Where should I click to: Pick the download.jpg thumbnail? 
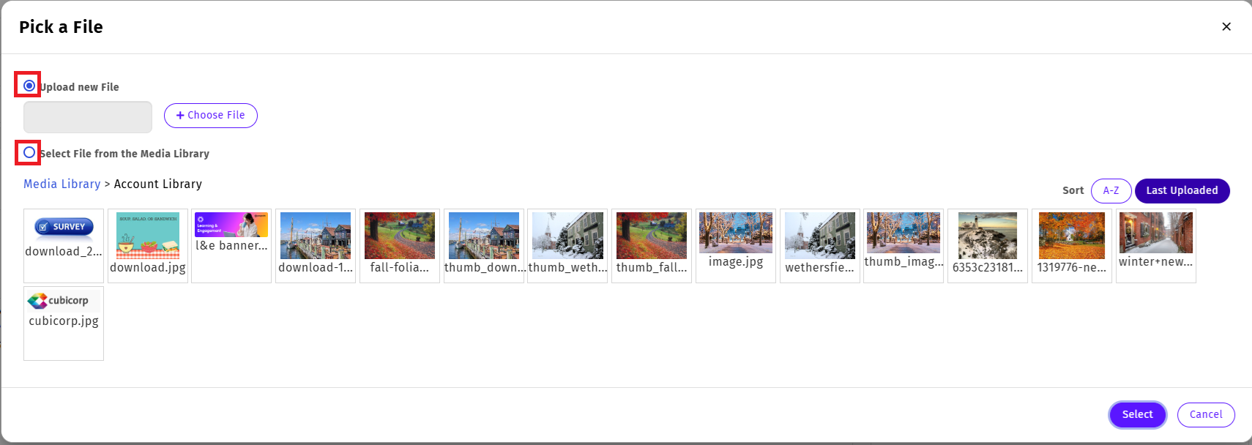(148, 246)
